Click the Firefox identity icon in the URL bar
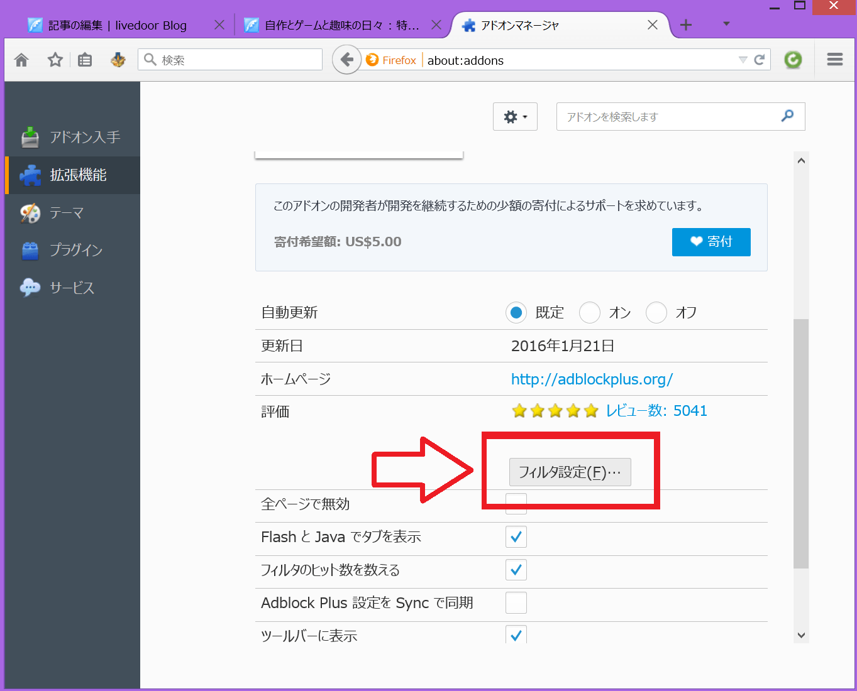The image size is (857, 691). (x=372, y=60)
